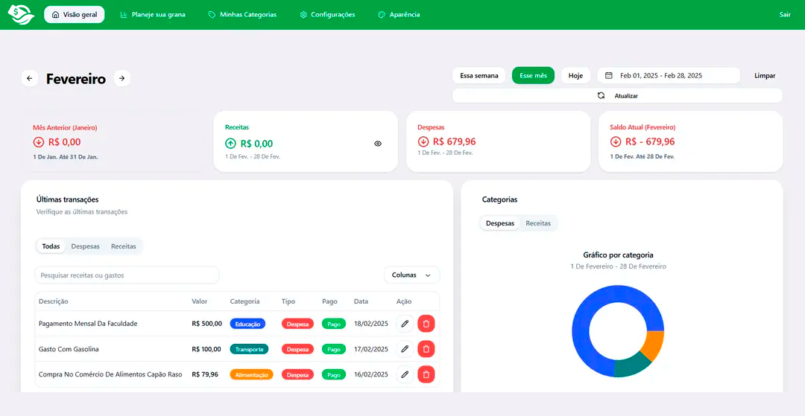The width and height of the screenshot is (805, 416).
Task: Go to previous month with left arrow
Action: pos(29,78)
